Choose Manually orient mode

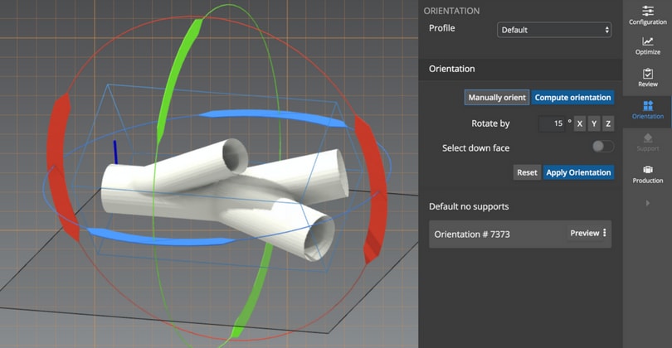(x=497, y=98)
